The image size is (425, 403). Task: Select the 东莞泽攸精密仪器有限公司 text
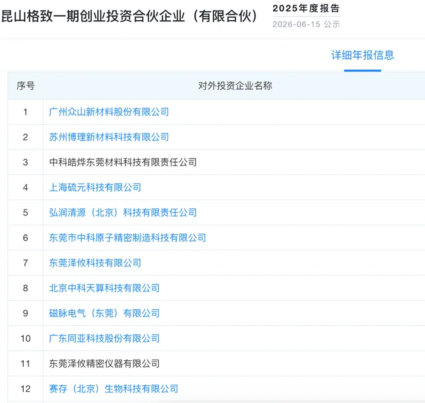pos(104,364)
